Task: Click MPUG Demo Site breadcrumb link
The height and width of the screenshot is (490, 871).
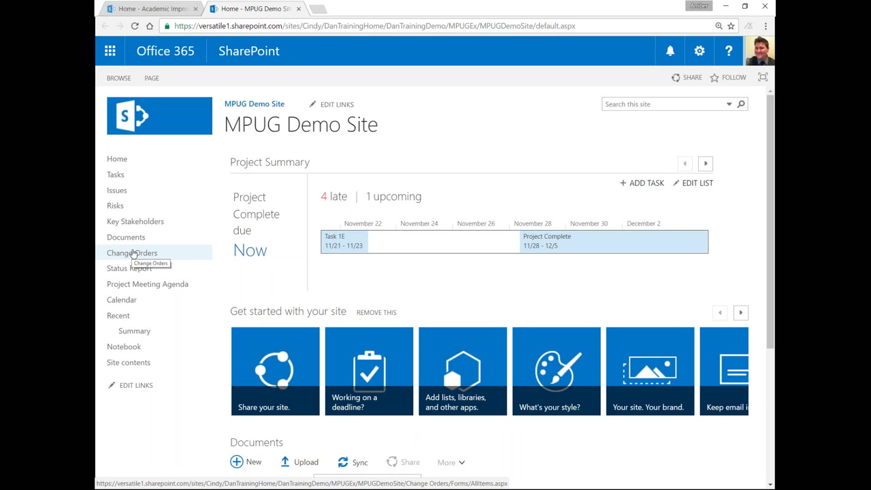Action: click(254, 104)
